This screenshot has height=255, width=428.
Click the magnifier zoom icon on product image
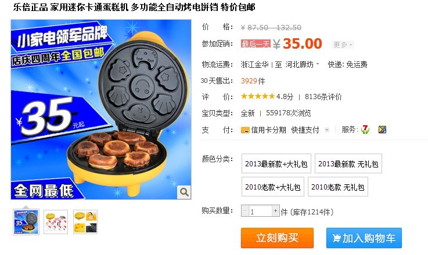(184, 192)
